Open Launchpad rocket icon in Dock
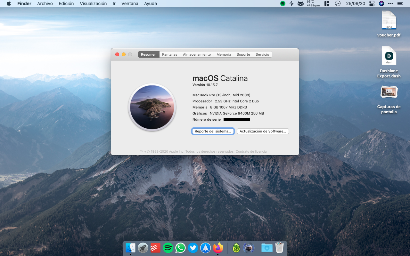This screenshot has height=256, width=410. pos(143,248)
